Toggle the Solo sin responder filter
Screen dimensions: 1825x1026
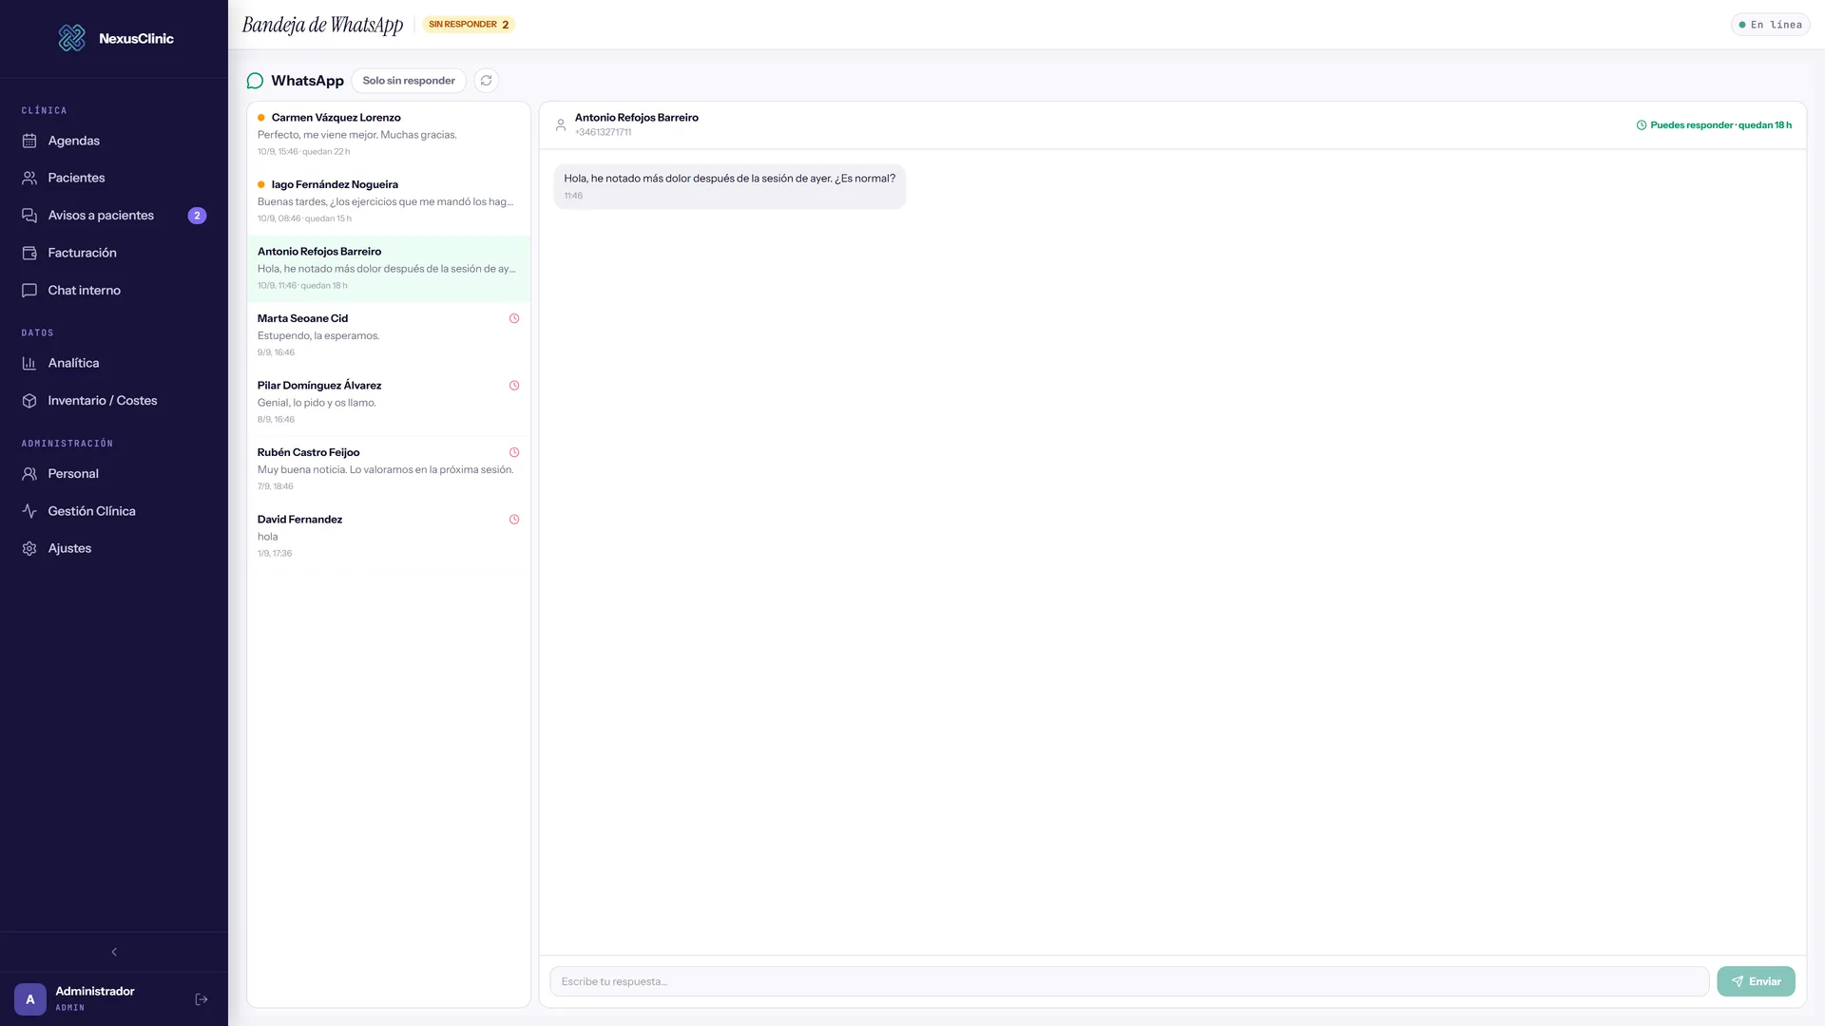pyautogui.click(x=409, y=81)
